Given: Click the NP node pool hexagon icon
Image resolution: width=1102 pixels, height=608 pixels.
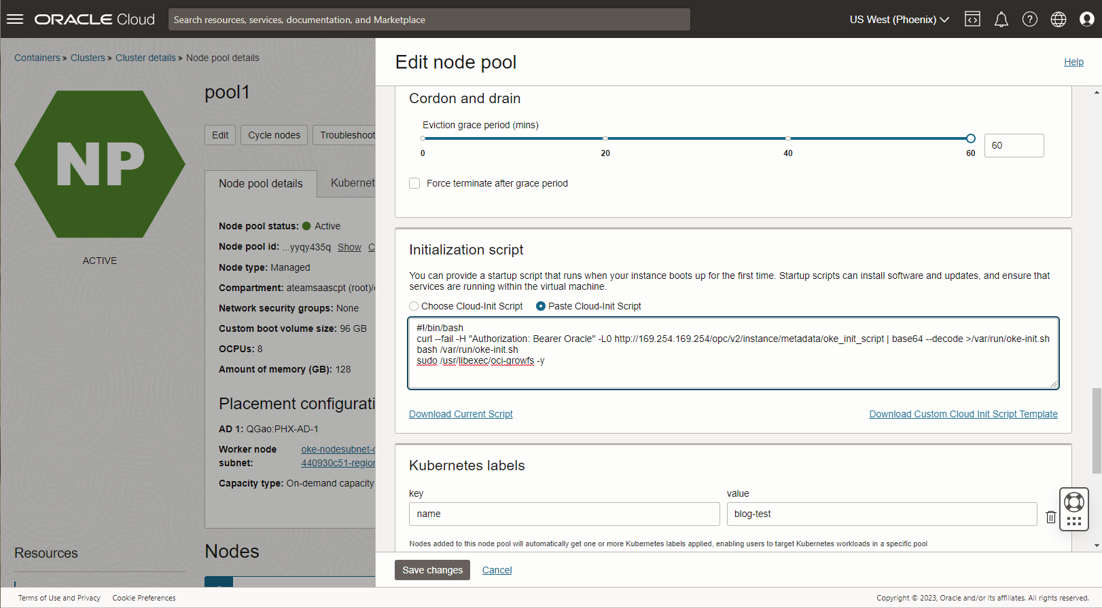Looking at the screenshot, I should [100, 164].
